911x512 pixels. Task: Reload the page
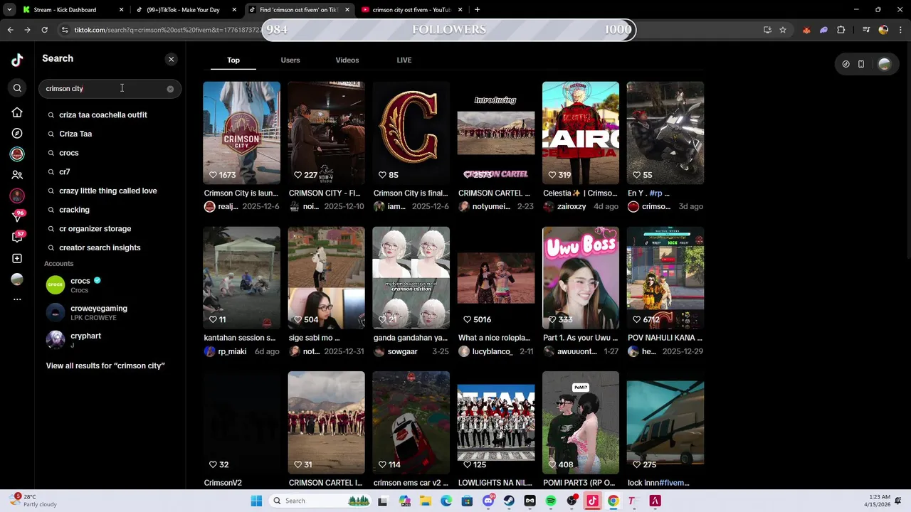(x=44, y=30)
